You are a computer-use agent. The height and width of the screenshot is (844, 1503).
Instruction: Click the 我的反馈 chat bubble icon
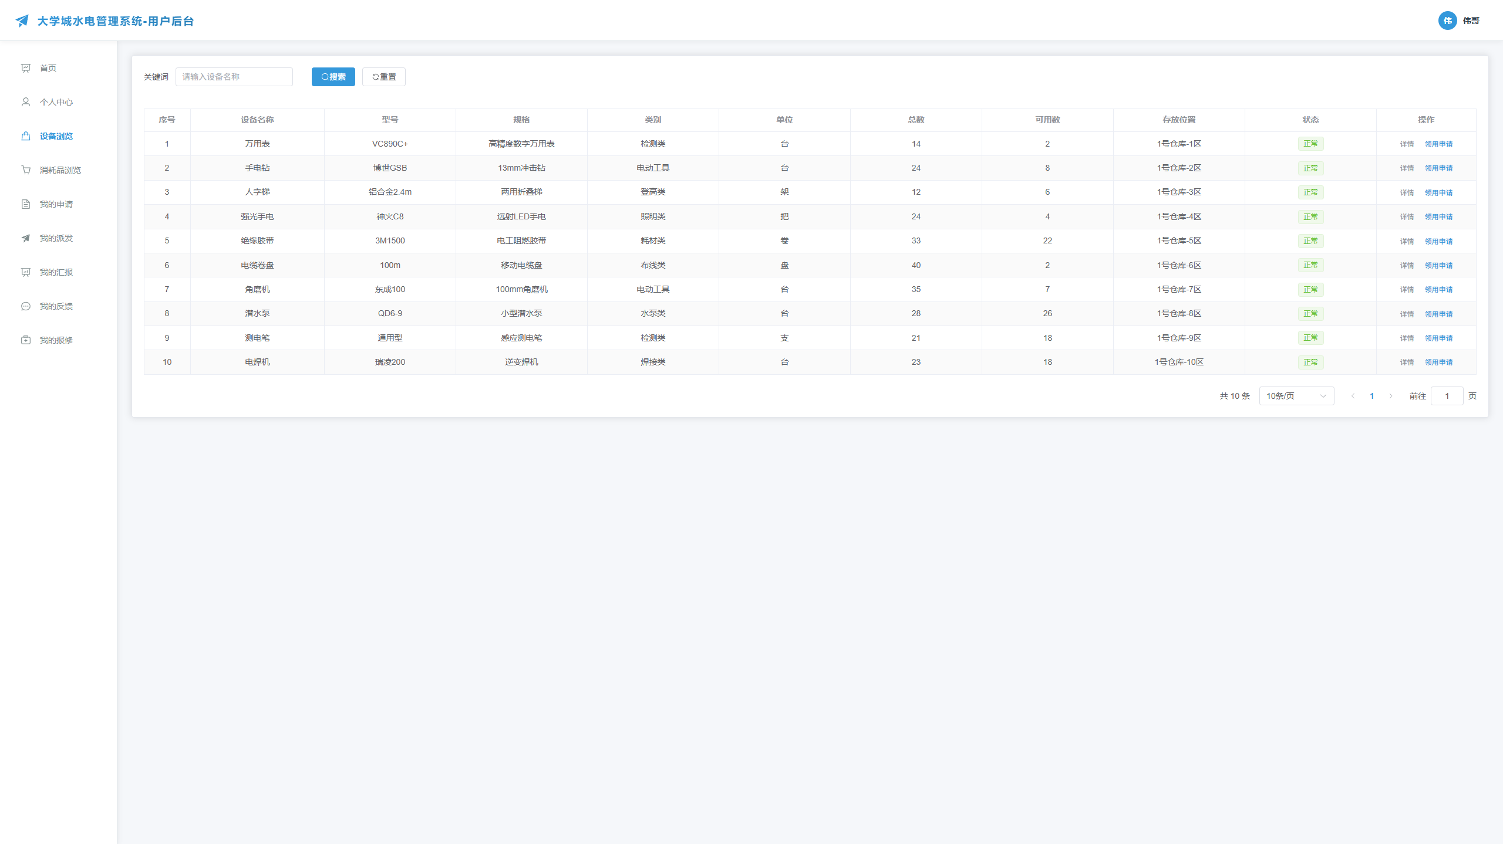[x=26, y=306]
